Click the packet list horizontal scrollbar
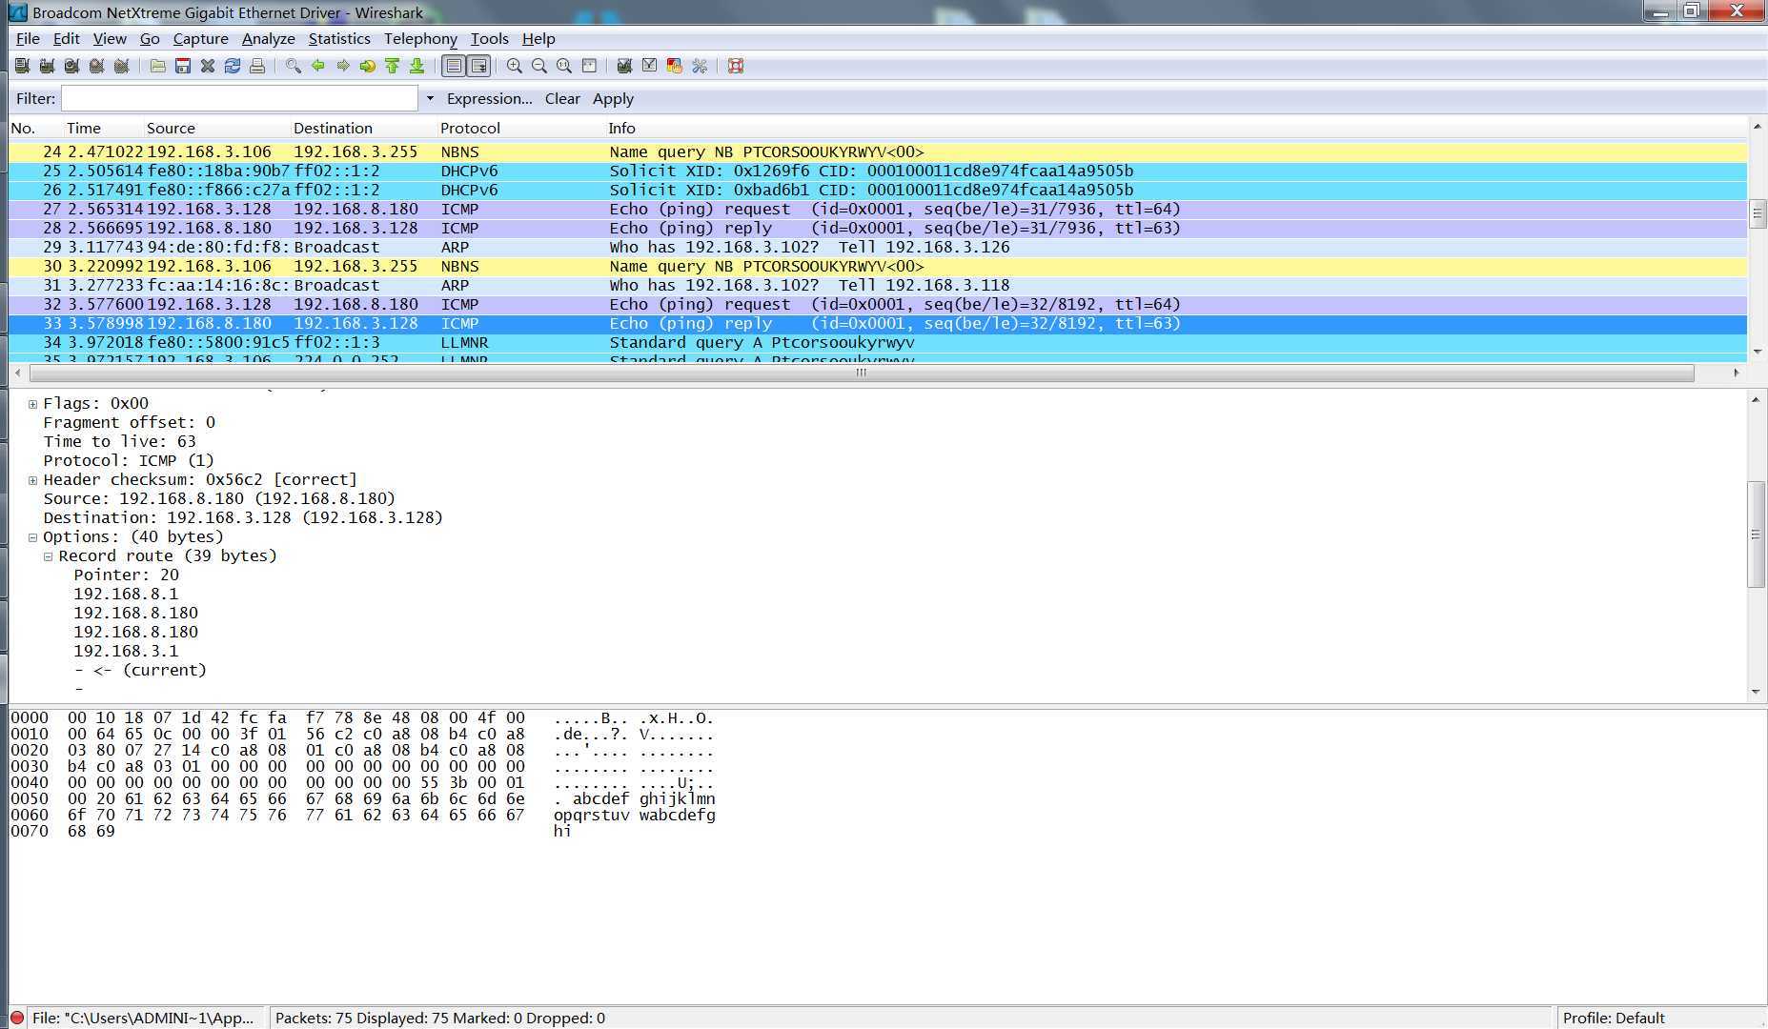Image resolution: width=1768 pixels, height=1029 pixels. 861,373
